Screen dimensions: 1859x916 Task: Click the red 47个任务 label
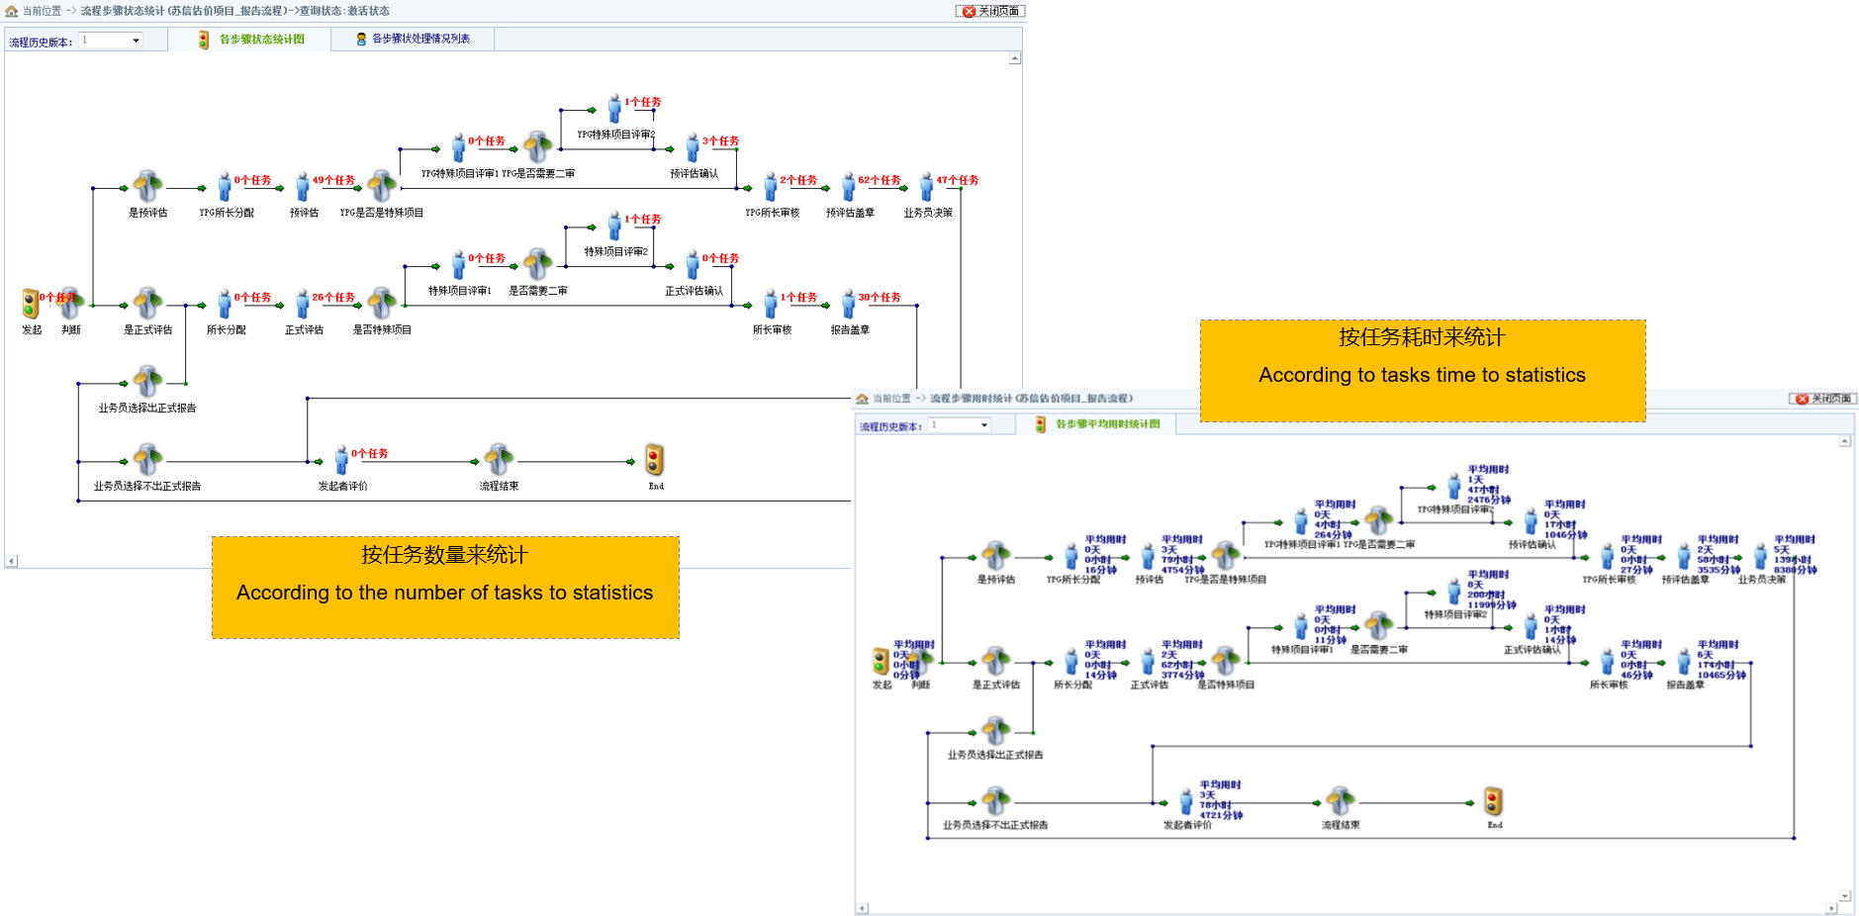coord(958,180)
